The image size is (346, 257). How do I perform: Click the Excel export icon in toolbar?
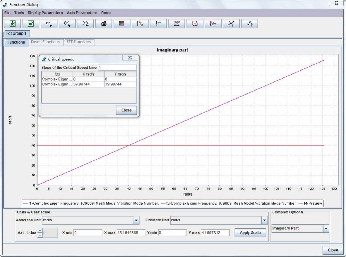pyautogui.click(x=31, y=24)
